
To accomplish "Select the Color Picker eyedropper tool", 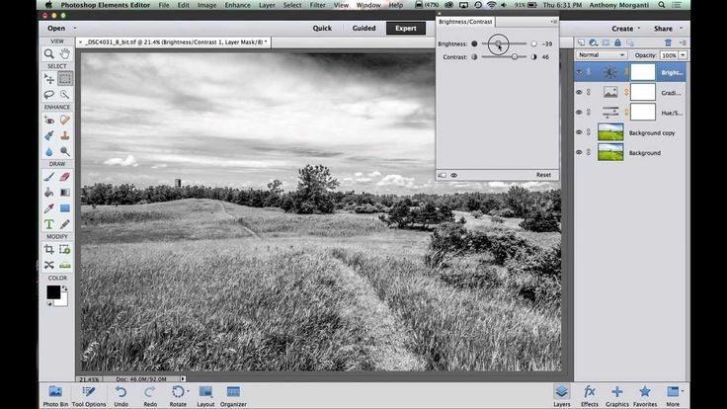I will (x=48, y=208).
